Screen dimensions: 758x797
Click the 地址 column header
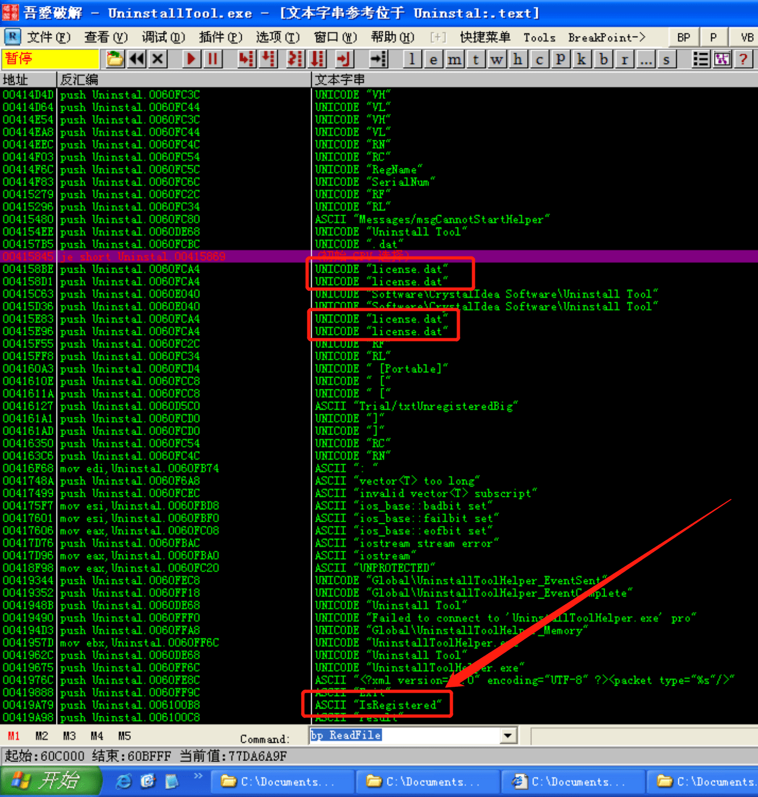click(28, 80)
